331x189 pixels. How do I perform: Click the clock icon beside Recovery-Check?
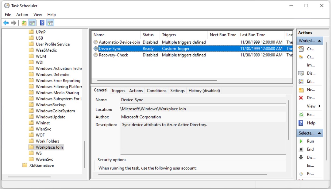click(x=96, y=55)
